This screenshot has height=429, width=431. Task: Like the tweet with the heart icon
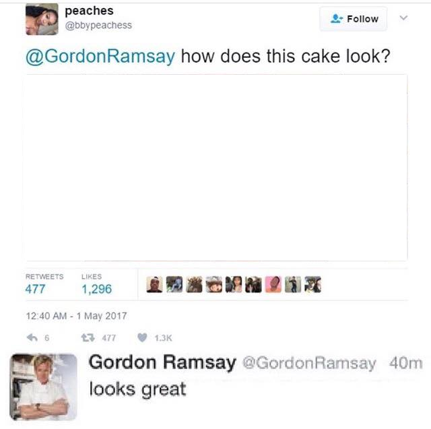coord(142,337)
